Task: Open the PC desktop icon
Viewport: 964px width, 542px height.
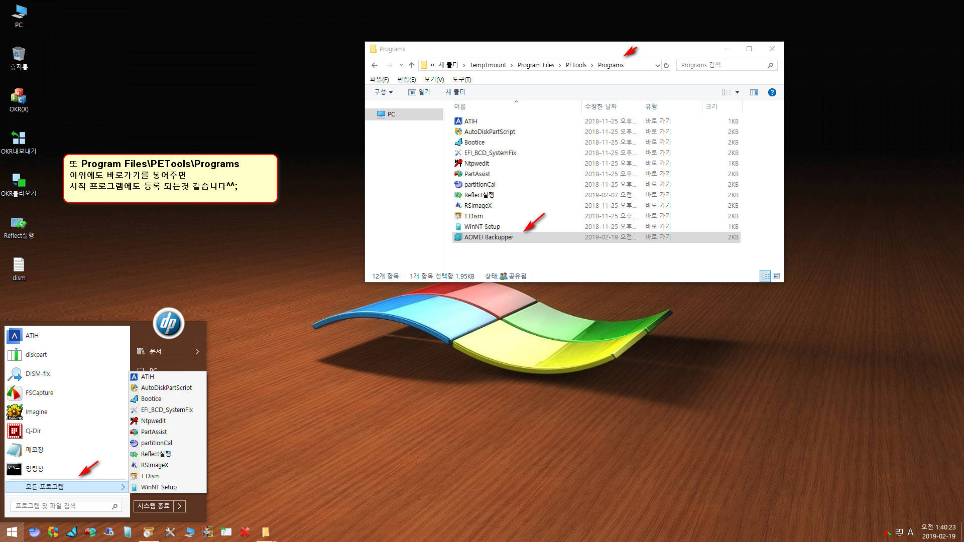Action: tap(19, 16)
